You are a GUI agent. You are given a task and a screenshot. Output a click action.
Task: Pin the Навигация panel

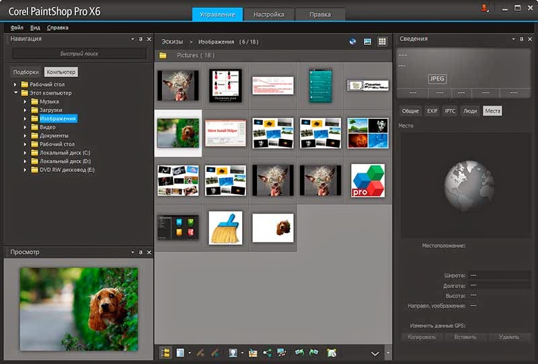click(x=141, y=39)
